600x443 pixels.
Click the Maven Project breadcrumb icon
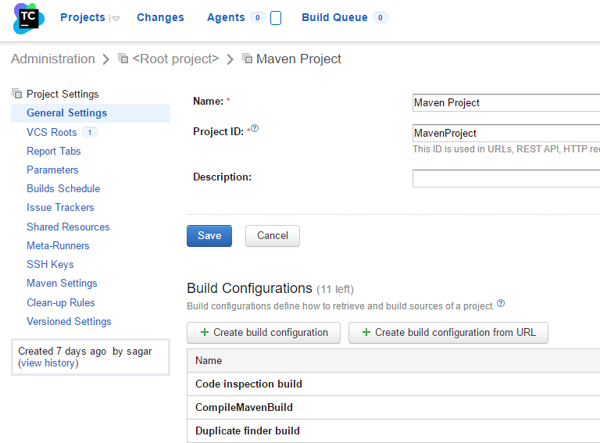(247, 59)
